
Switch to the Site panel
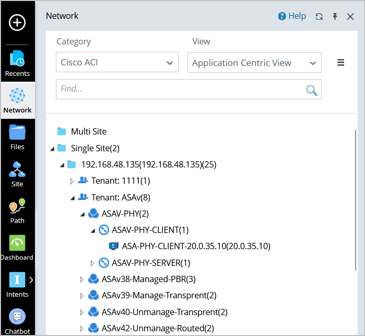17,174
